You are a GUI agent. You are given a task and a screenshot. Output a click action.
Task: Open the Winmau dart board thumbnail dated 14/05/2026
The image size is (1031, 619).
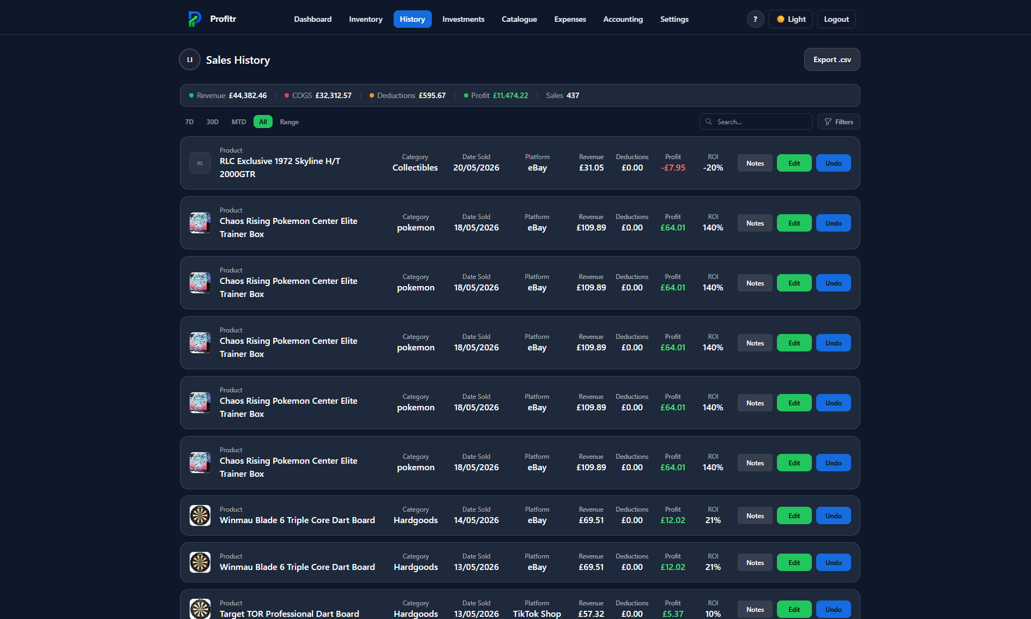[200, 515]
